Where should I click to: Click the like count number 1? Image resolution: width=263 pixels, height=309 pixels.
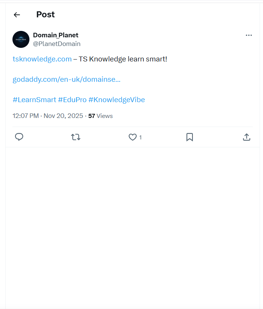click(140, 138)
